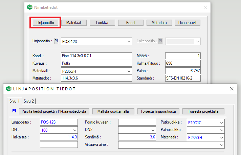
Task: Switch to the Materiaali section
Action: tap(76, 23)
